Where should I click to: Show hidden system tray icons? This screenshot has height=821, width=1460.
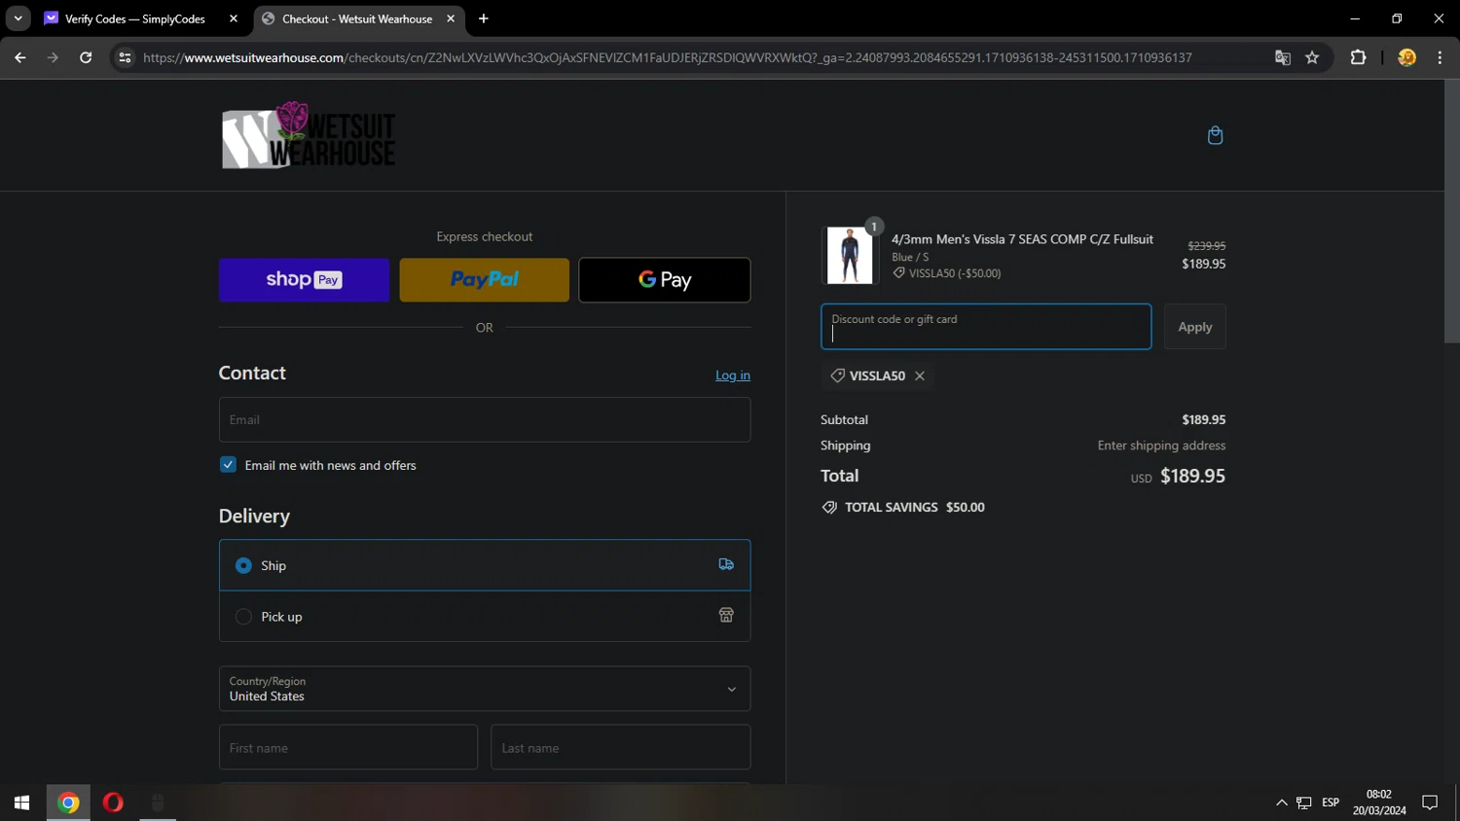point(1282,803)
